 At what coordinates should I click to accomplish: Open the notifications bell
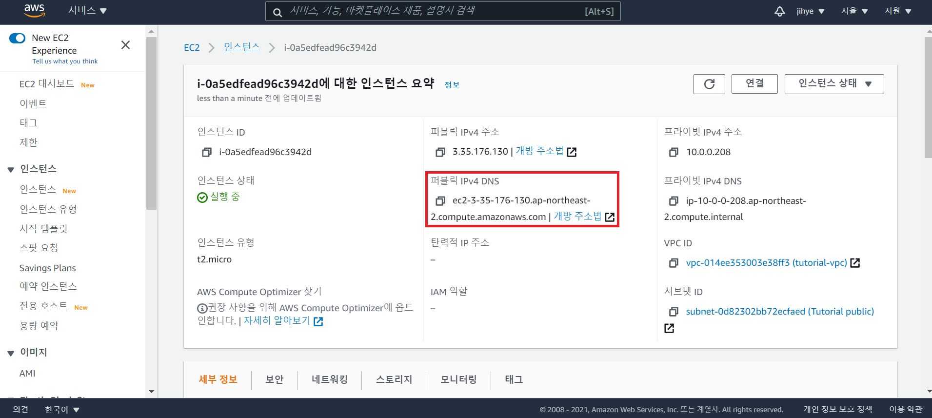[x=779, y=11]
